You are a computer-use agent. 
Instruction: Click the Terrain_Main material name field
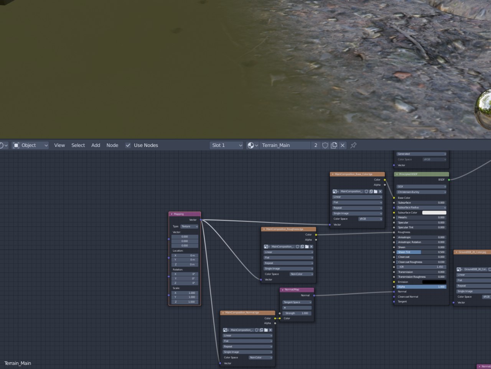pos(285,145)
